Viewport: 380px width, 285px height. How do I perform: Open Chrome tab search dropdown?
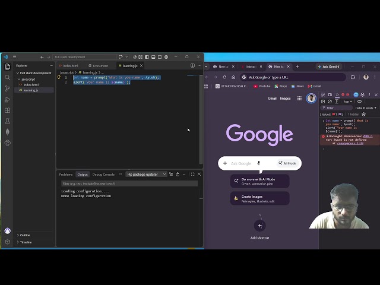(x=206, y=66)
